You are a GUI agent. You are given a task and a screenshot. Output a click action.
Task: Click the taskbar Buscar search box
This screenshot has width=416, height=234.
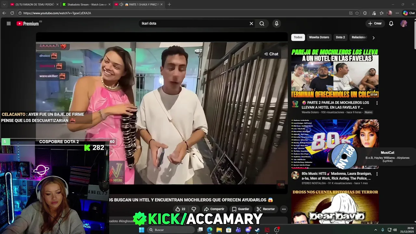[x=171, y=230]
